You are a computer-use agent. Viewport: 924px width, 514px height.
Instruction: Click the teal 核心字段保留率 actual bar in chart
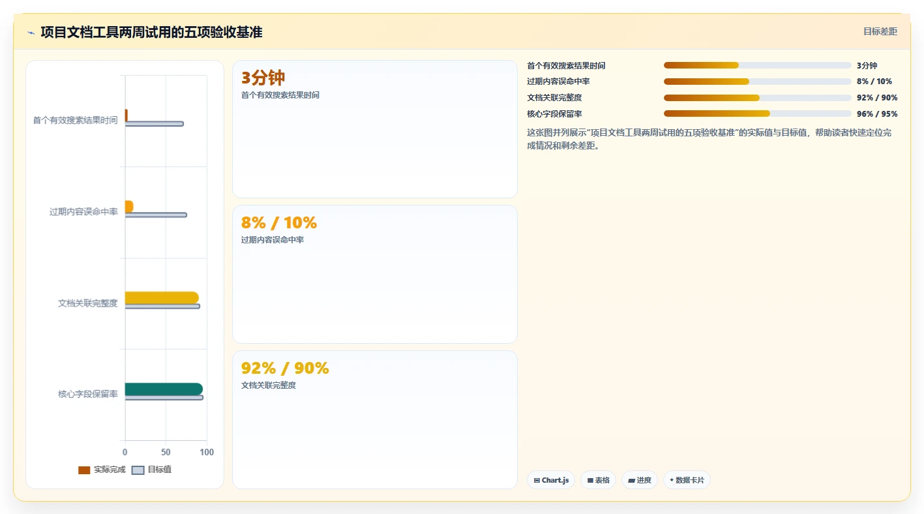tap(164, 389)
